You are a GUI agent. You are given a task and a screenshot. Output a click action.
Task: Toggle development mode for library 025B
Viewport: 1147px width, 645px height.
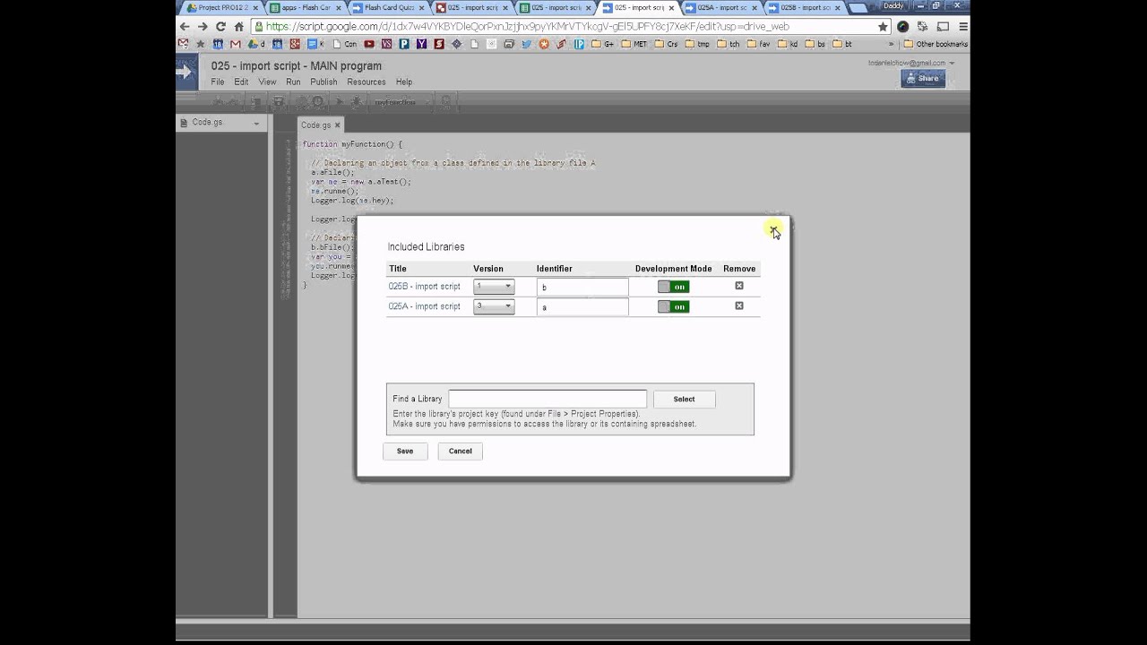[x=673, y=287]
